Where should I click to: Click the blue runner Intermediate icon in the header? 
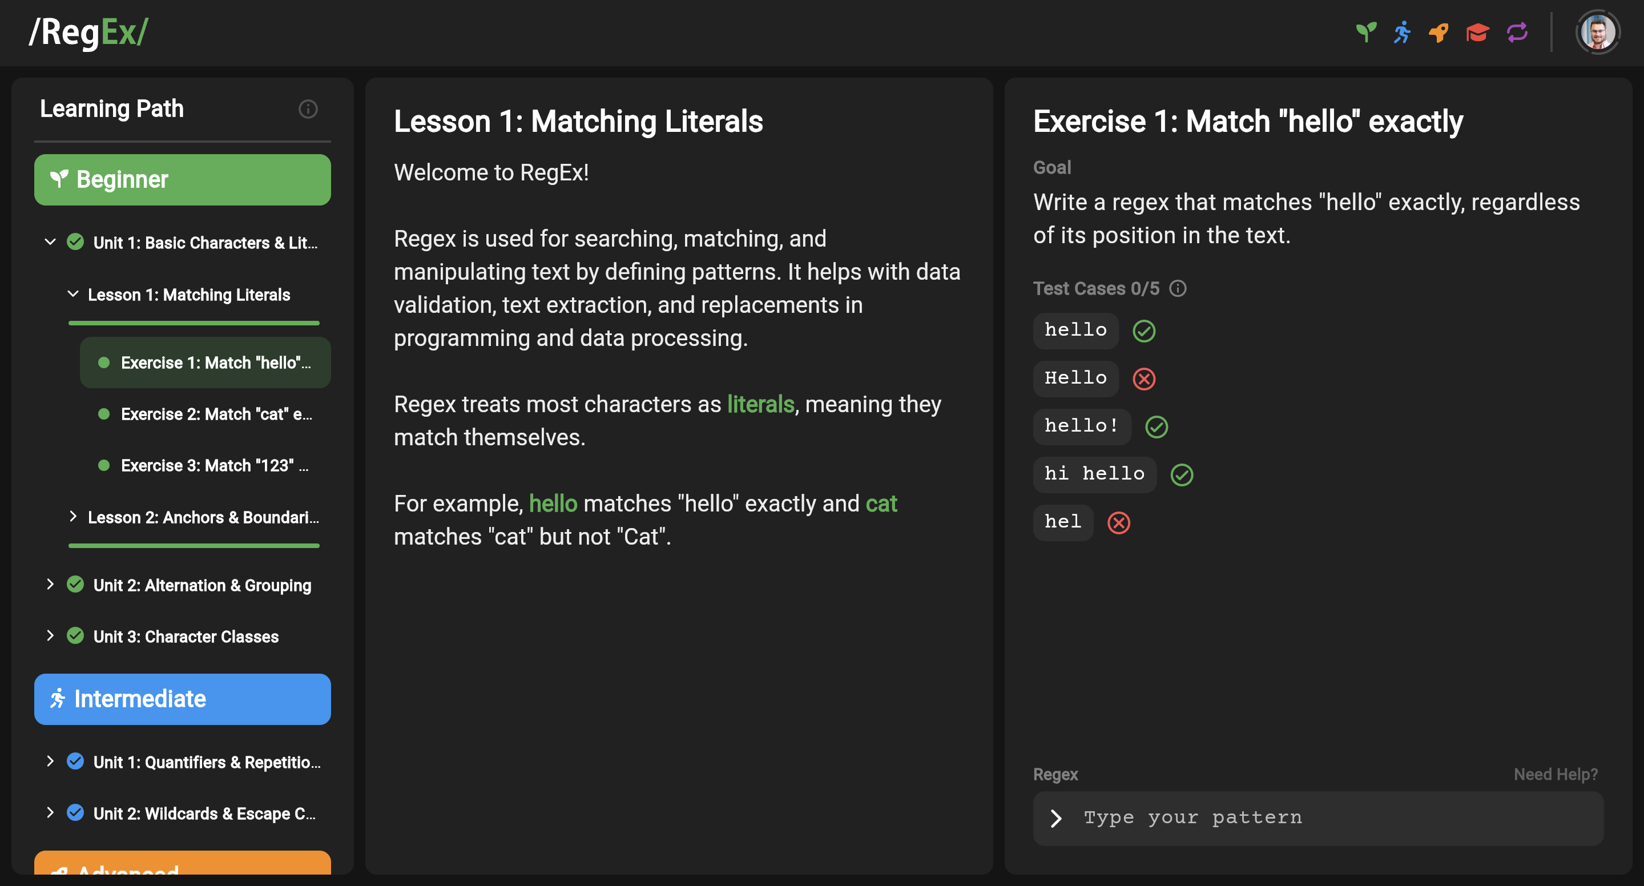click(x=1401, y=33)
